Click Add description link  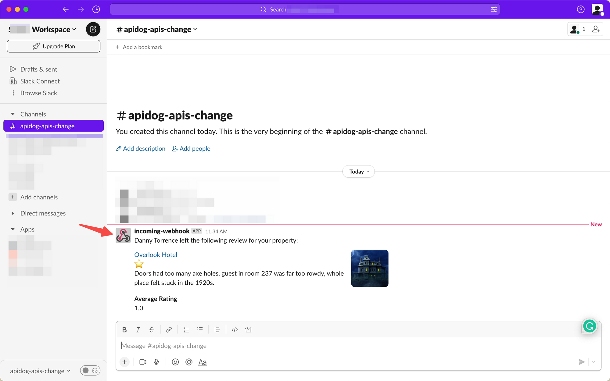(x=141, y=148)
